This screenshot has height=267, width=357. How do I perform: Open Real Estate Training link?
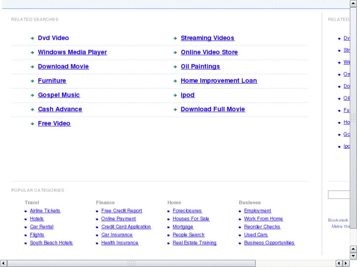coord(194,243)
